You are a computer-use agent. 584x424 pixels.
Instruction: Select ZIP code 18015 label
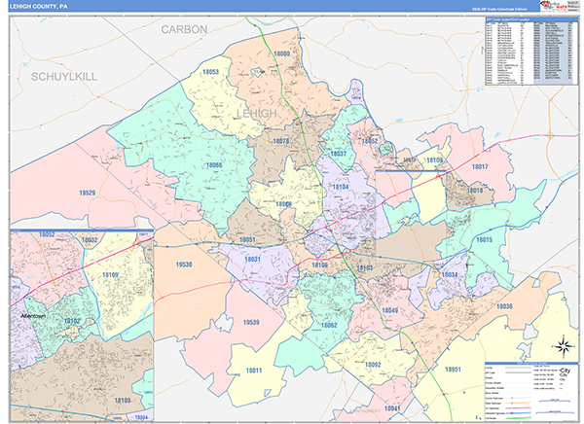click(484, 239)
